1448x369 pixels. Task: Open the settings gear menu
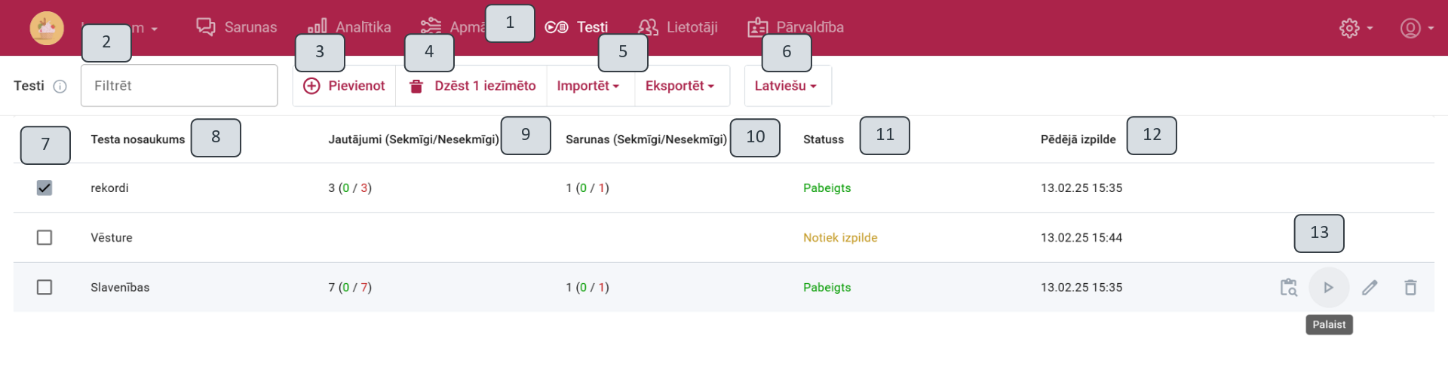[1355, 28]
